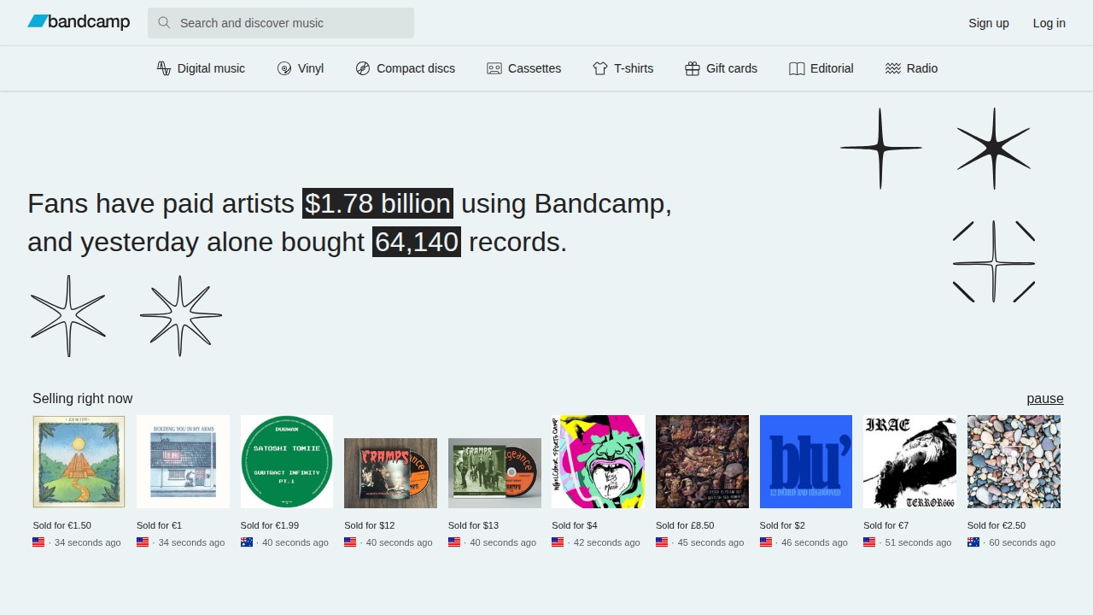Open Digital music via its waveform icon
Image resolution: width=1093 pixels, height=615 pixels.
164,68
